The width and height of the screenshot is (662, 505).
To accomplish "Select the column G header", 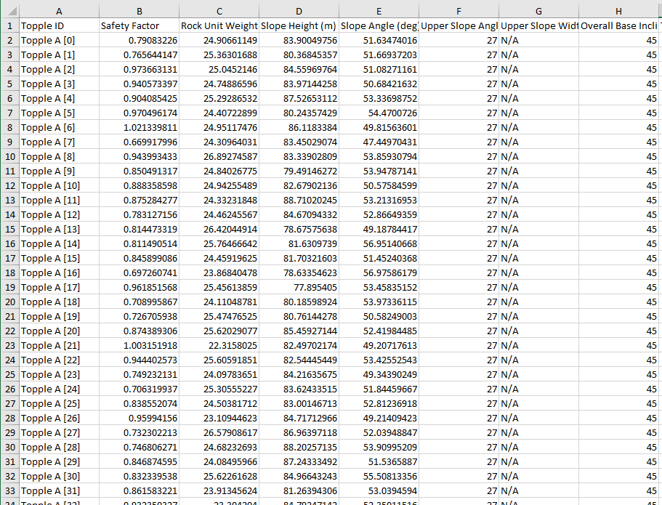I will tap(538, 11).
